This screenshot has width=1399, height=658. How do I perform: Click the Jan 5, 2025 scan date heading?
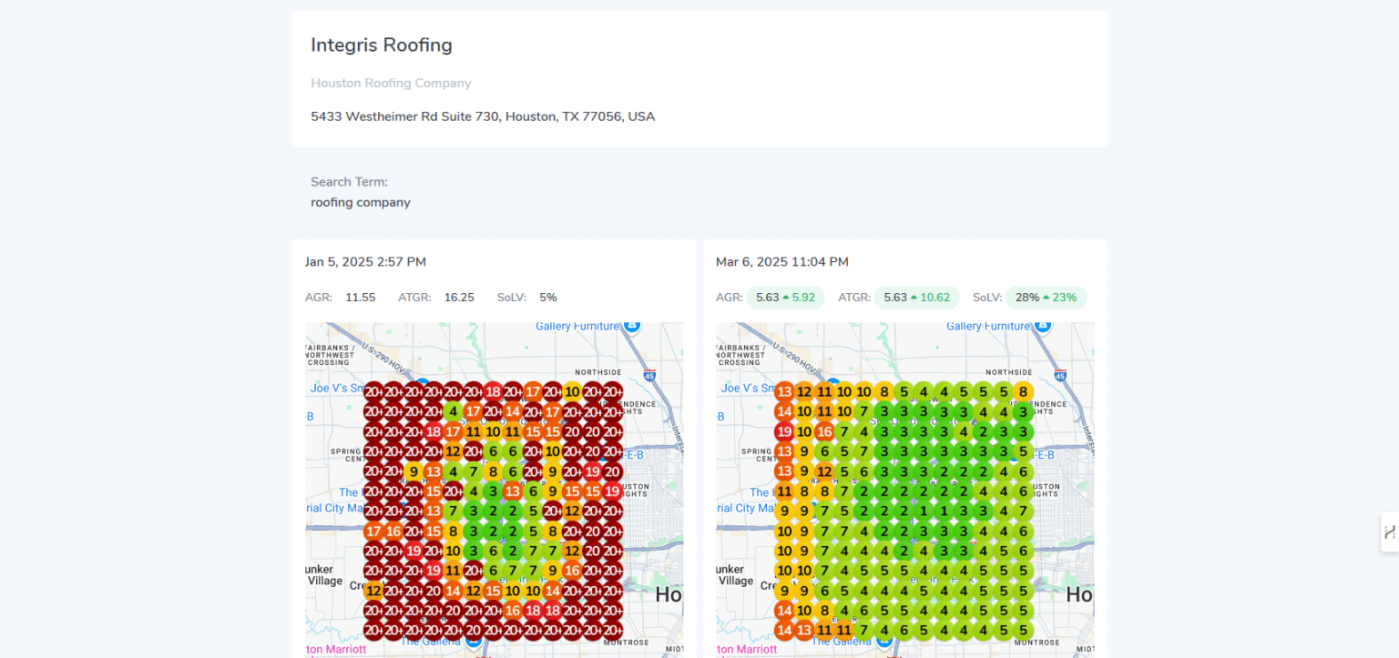tap(365, 262)
